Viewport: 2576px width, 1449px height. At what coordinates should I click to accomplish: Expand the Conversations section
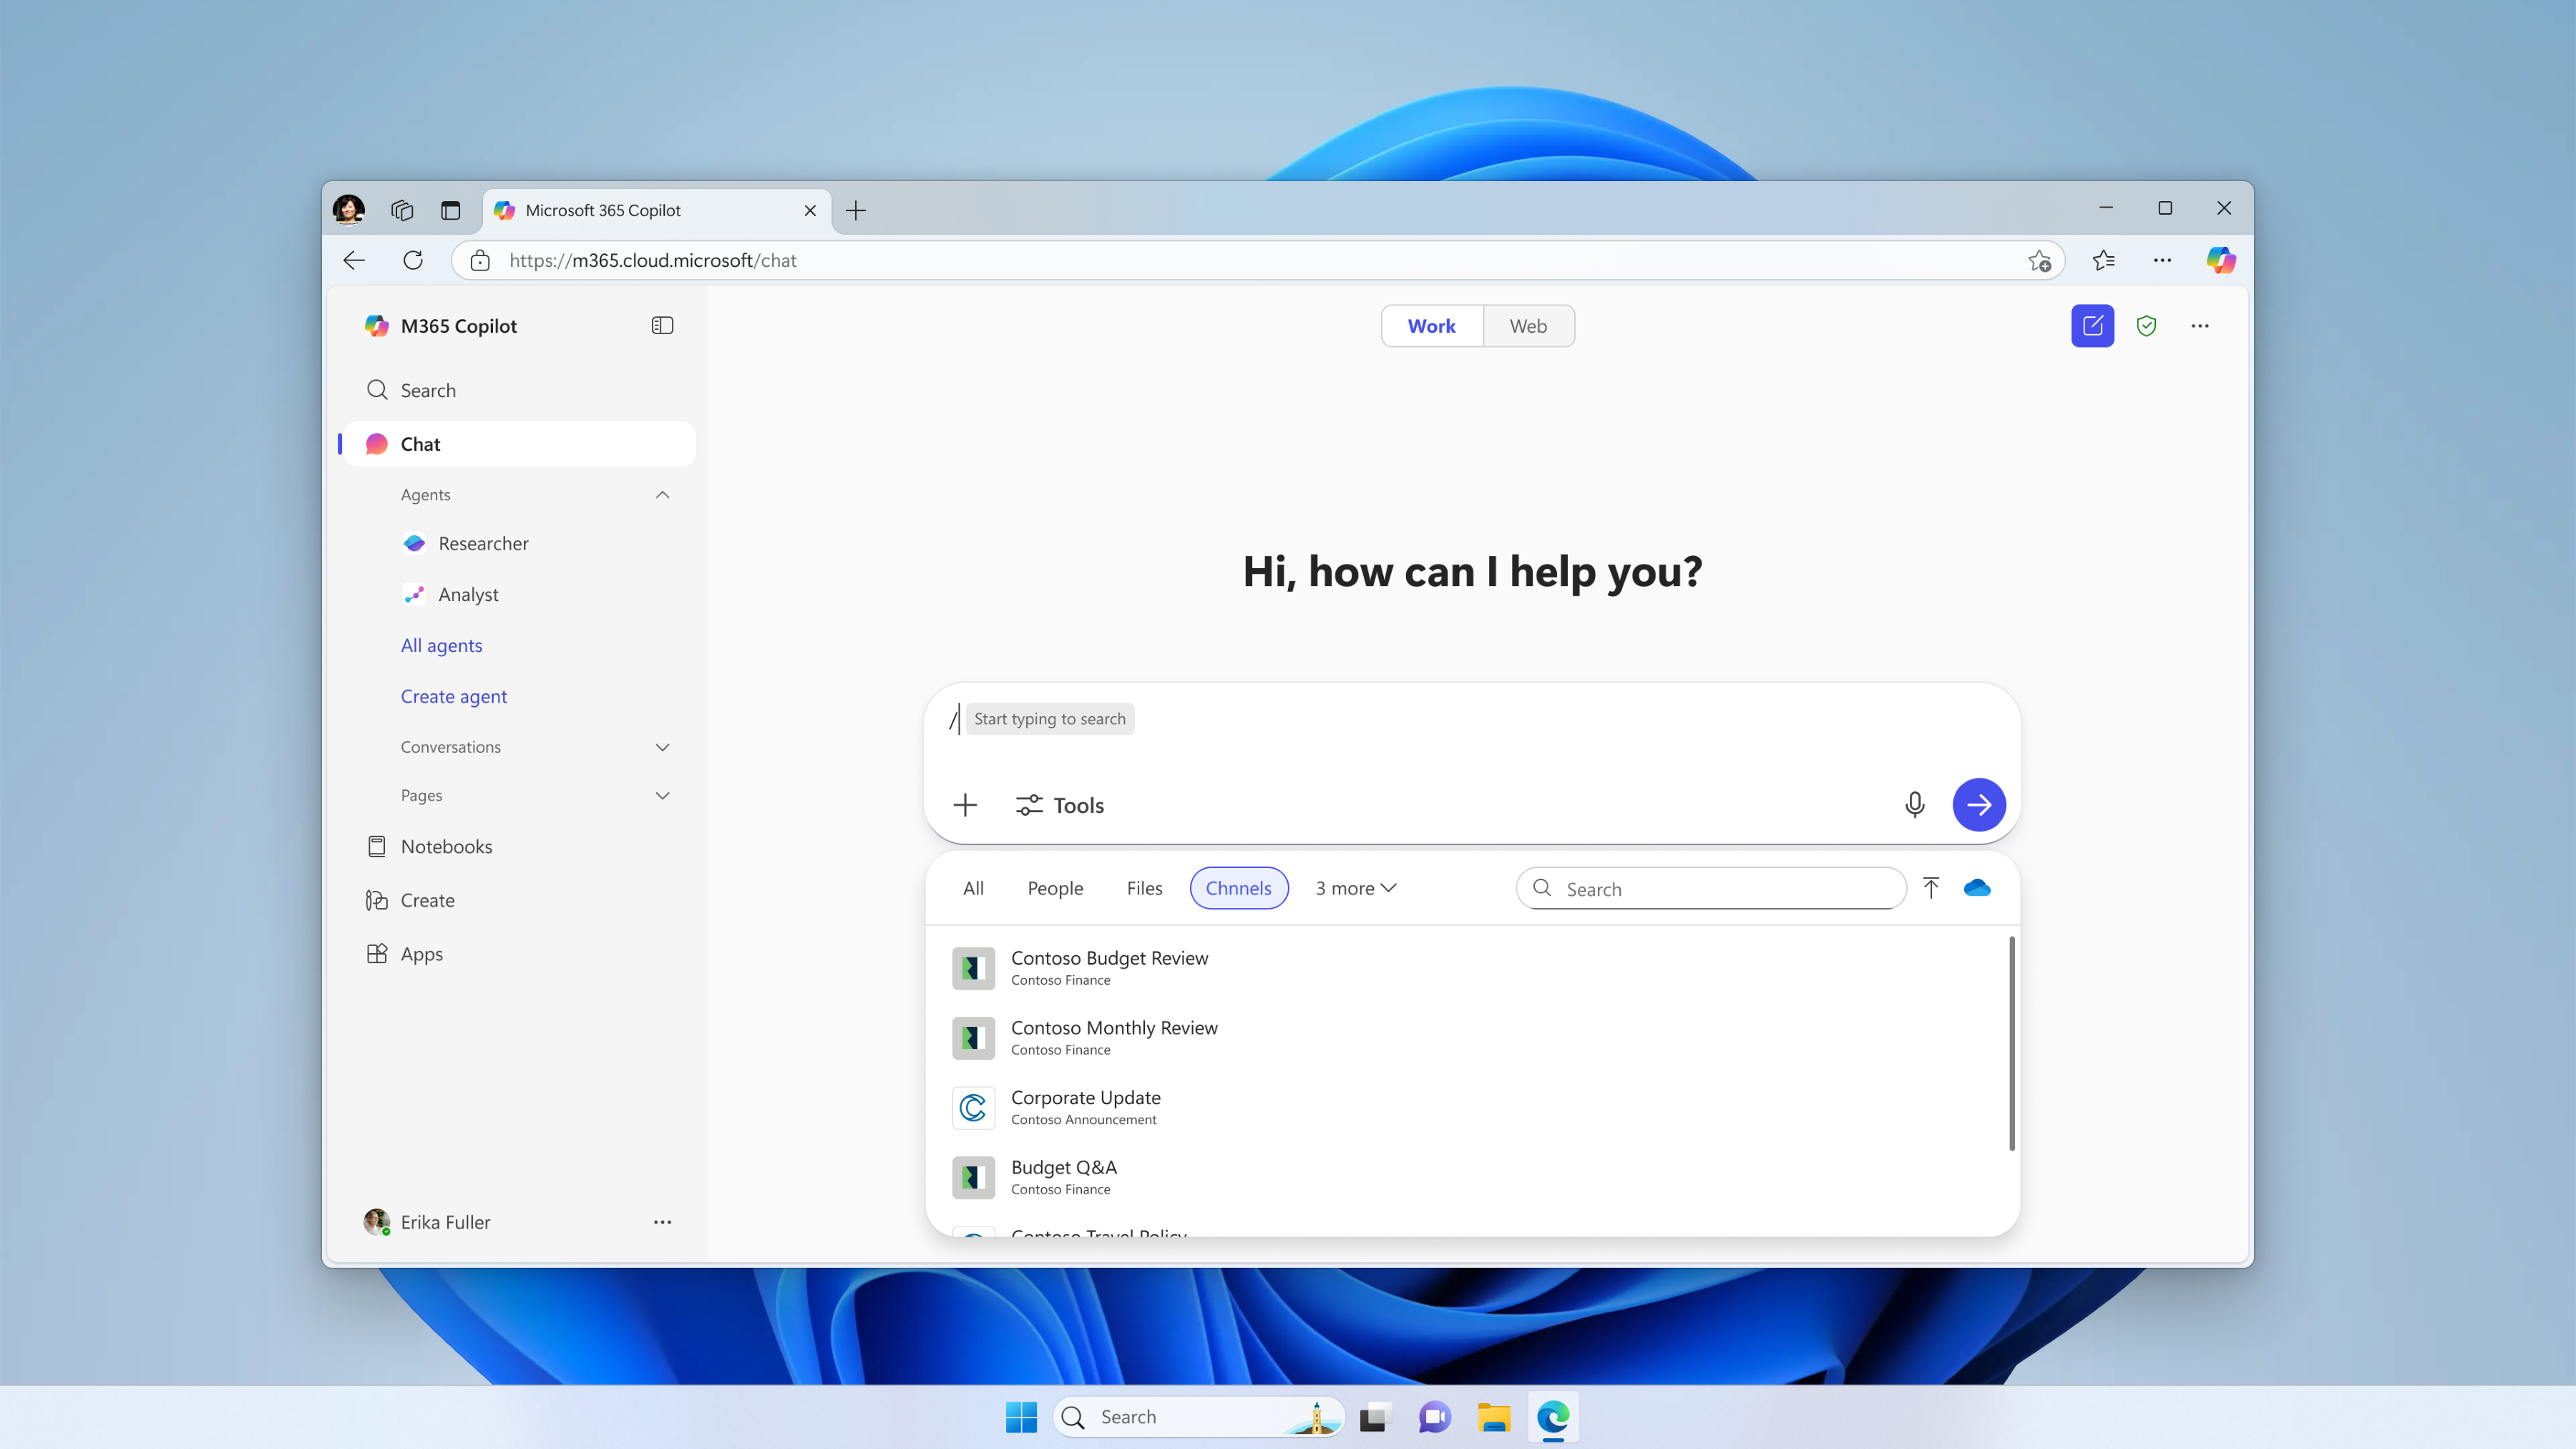[662, 747]
